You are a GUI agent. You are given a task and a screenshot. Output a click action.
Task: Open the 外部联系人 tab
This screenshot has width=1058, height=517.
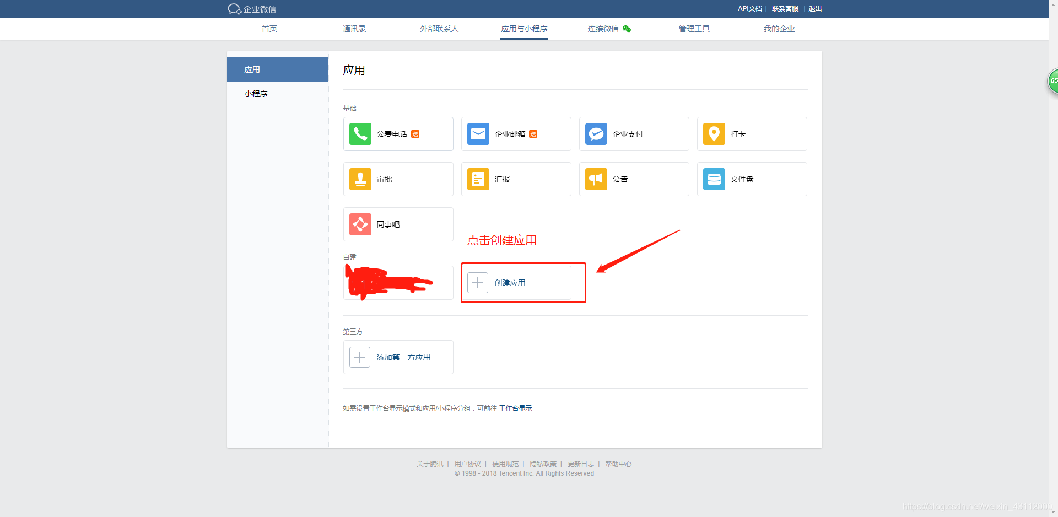tap(439, 29)
